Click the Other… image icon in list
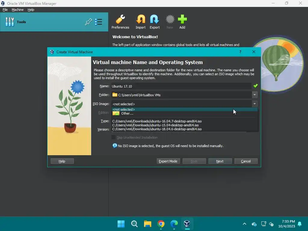Screen dimensions: 308x231 116,113
